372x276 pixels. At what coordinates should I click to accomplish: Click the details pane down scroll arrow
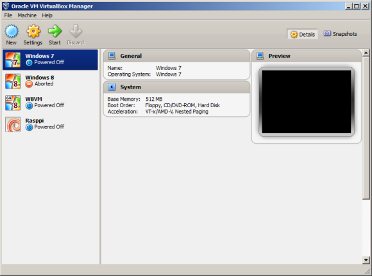(x=366, y=260)
